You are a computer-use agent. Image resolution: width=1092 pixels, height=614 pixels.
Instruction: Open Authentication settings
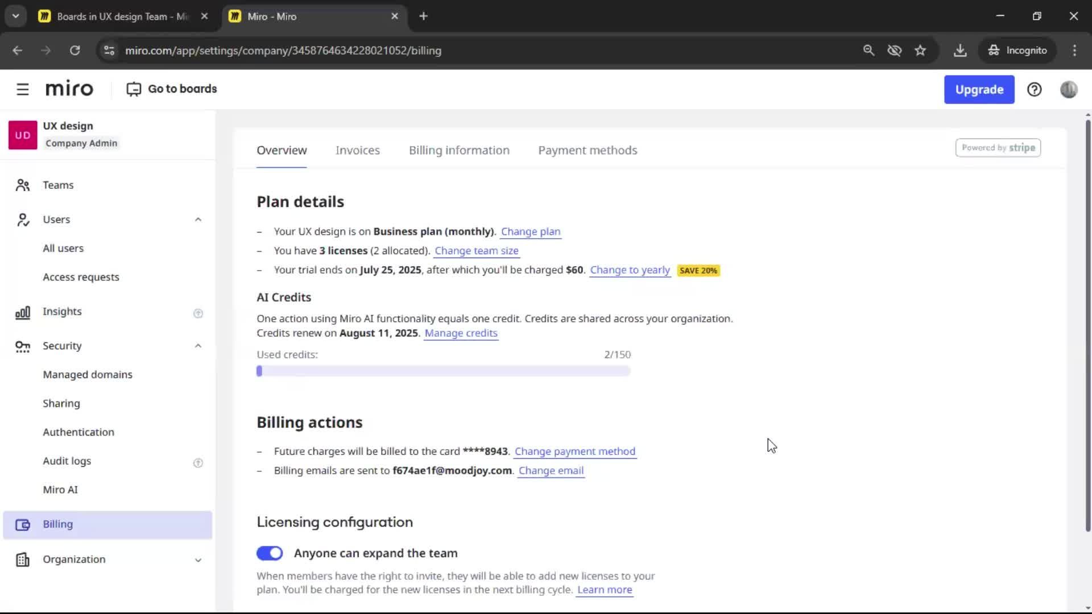(x=78, y=432)
